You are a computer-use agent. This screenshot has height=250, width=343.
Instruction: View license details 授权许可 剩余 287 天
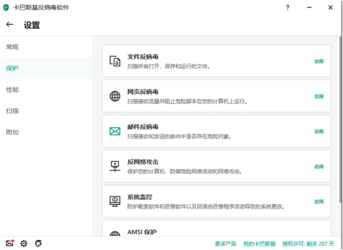click(308, 244)
